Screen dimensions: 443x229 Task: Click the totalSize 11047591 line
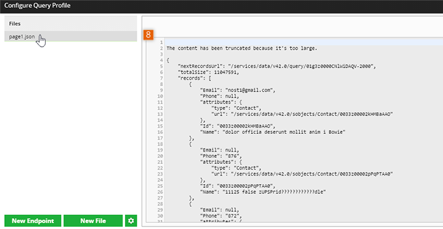coord(208,72)
